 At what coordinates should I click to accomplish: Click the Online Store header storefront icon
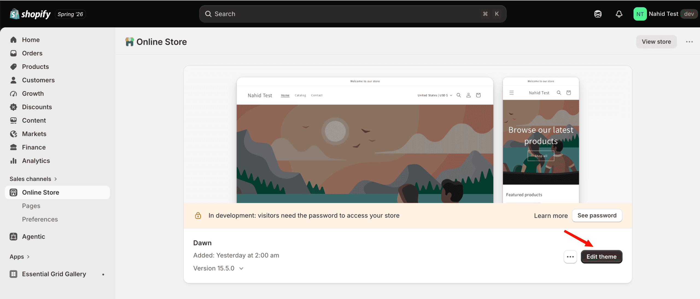pos(129,42)
